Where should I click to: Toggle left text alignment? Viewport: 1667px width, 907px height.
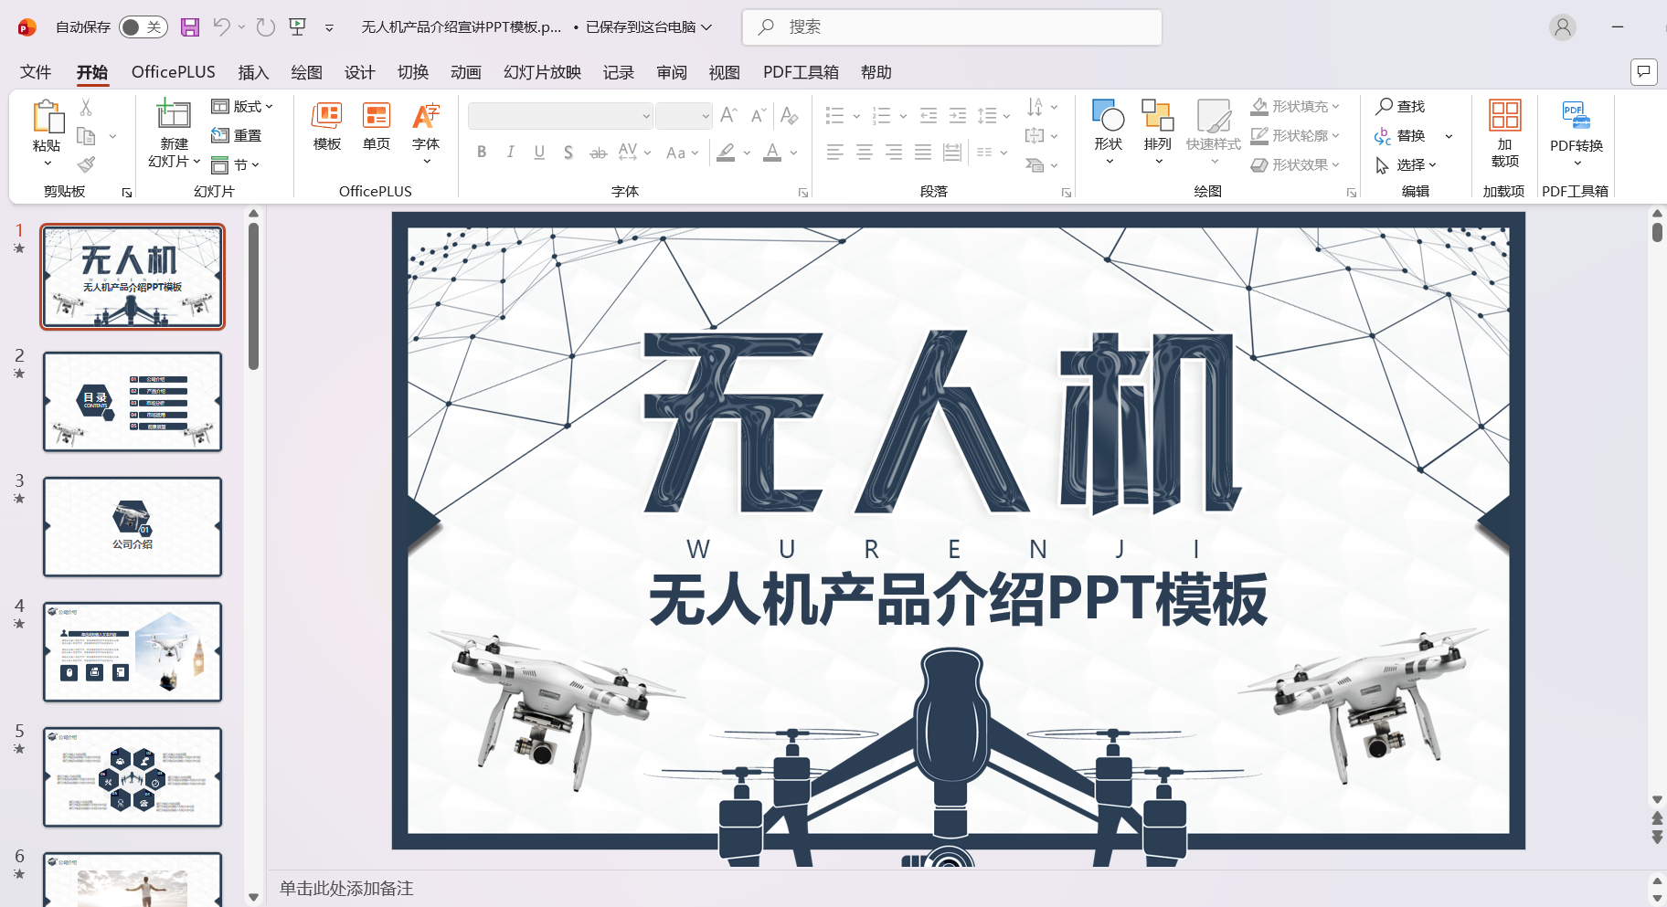coord(835,153)
